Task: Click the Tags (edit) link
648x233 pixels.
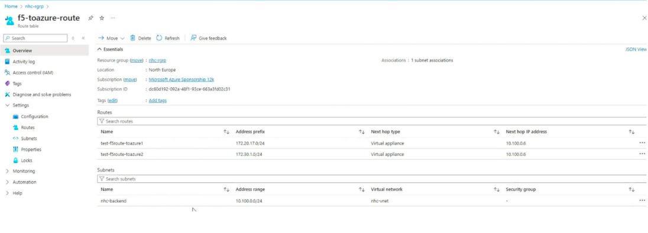Action: coord(112,100)
